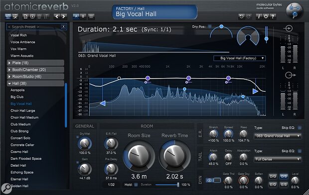Select the Choir Hall Large preset
Viewport: 309px width, 195px height.
23,111
